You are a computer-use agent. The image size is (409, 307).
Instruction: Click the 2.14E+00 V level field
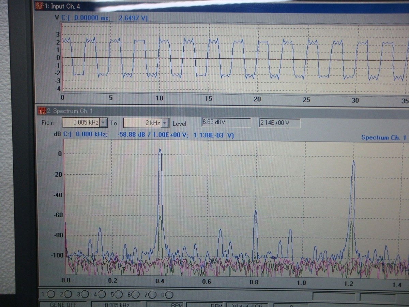pyautogui.click(x=279, y=123)
